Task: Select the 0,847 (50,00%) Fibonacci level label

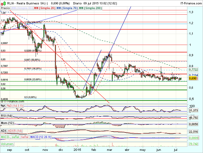Action: (x=32, y=59)
